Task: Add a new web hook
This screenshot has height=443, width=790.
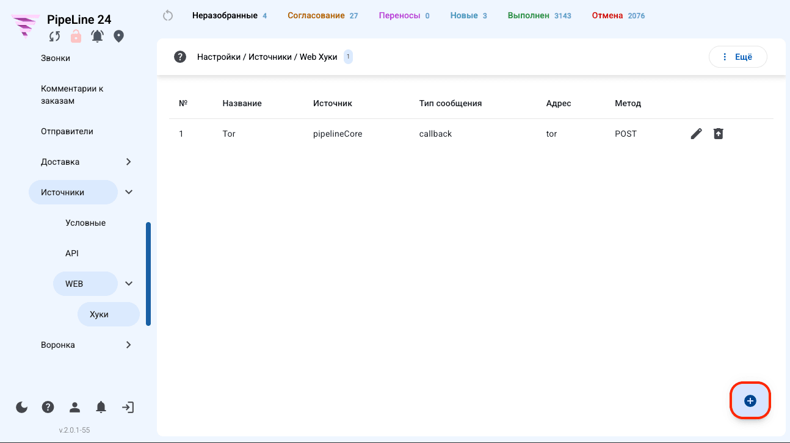Action: pos(750,401)
